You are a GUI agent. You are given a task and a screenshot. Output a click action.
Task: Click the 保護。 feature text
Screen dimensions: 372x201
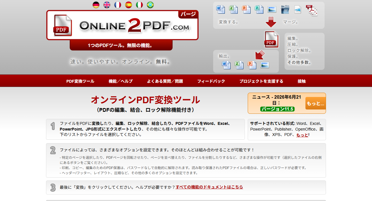[293, 56]
